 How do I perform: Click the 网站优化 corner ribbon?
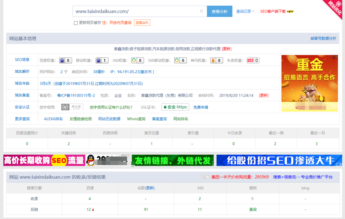(335, 8)
